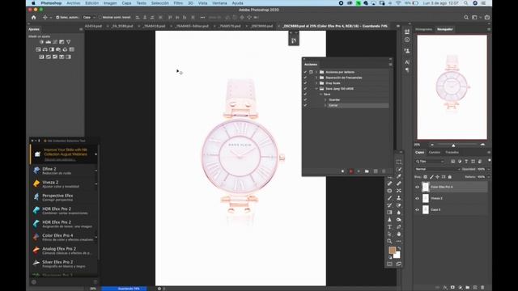The height and width of the screenshot is (291, 518).
Task: Click Navegador zoom slider handle
Action: click(x=453, y=145)
